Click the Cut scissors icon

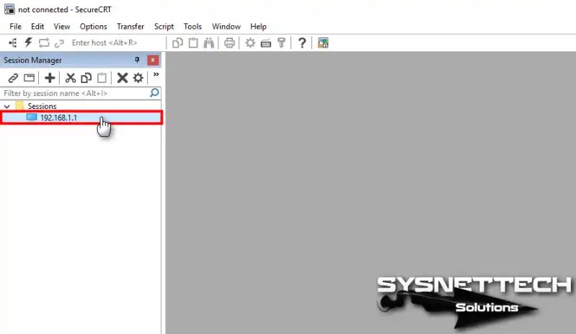point(70,78)
